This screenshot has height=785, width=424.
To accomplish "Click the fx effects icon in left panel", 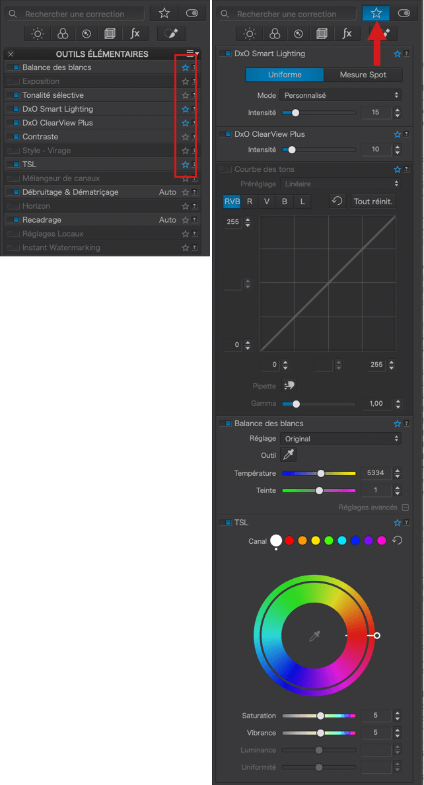I will [135, 34].
